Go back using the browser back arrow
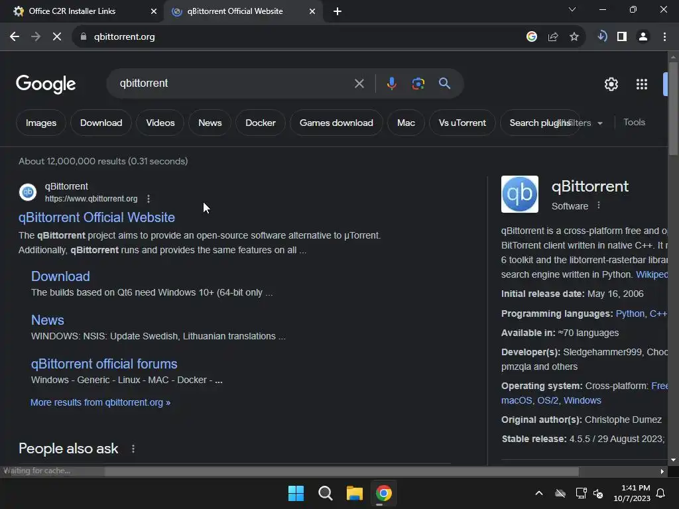 [x=15, y=37]
